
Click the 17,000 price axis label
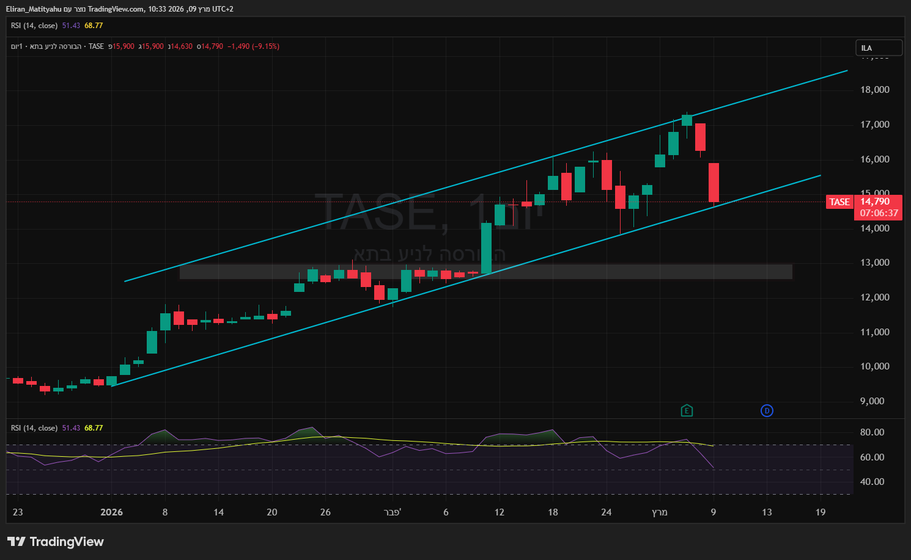875,125
